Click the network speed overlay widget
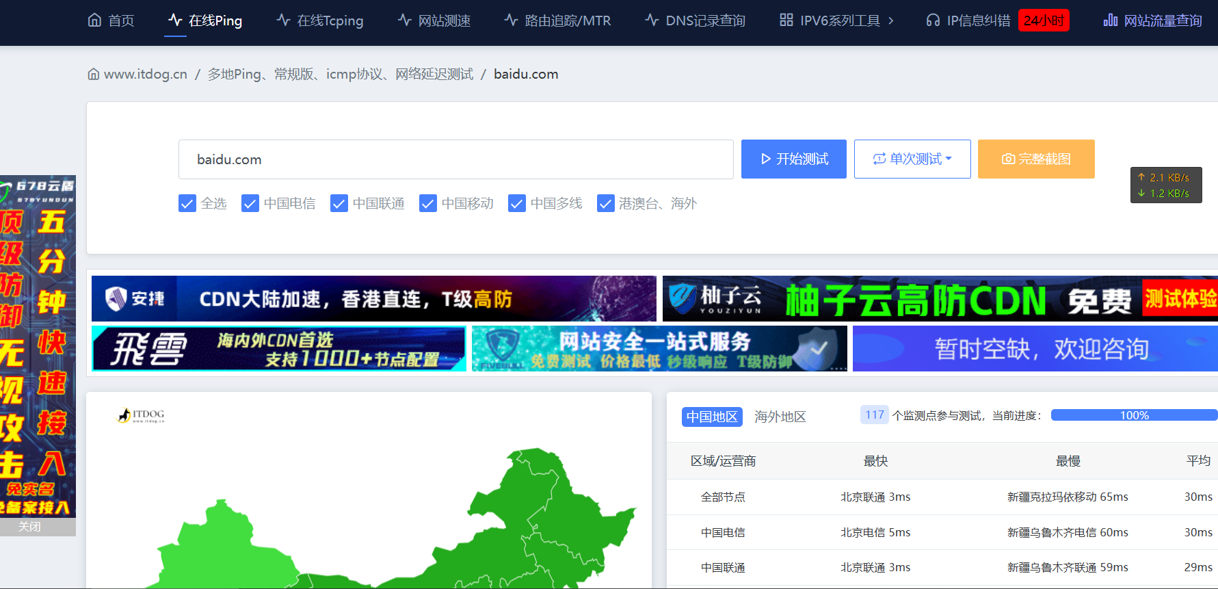The height and width of the screenshot is (589, 1218). (1166, 185)
